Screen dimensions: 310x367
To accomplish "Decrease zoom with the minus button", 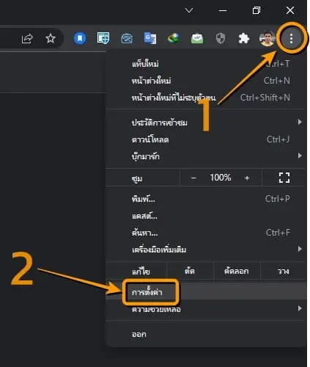I will [193, 178].
